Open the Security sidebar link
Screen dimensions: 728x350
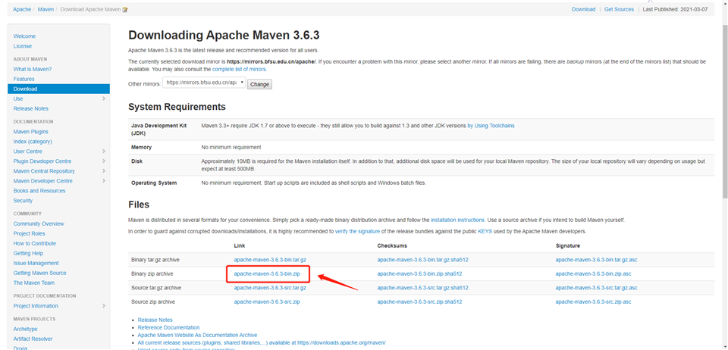click(24, 201)
